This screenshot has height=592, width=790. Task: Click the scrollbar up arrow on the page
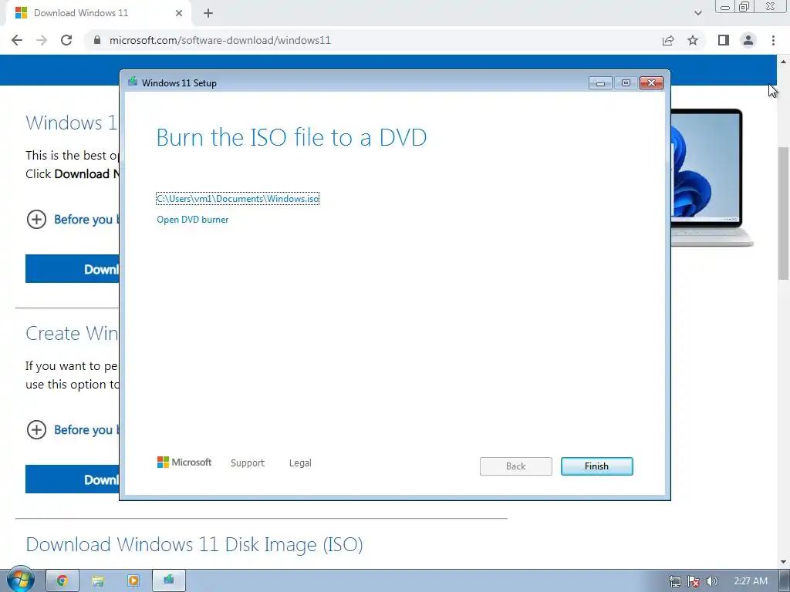[x=783, y=62]
